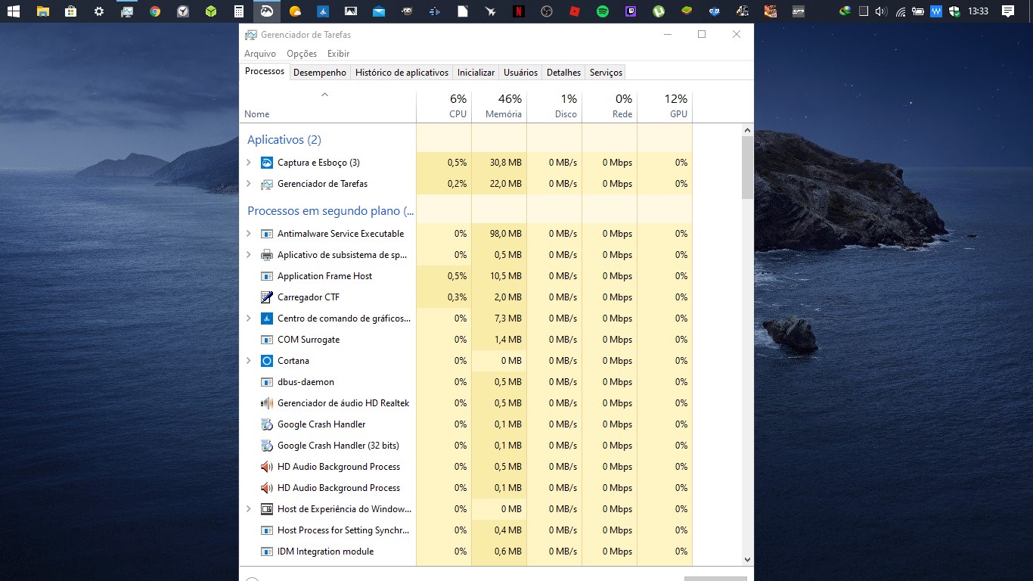This screenshot has width=1033, height=581.
Task: Sort processes by Memória column
Action: point(499,107)
